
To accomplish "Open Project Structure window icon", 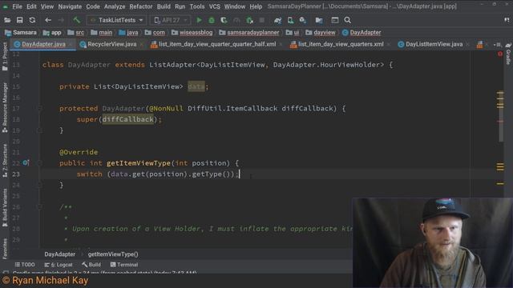I will pyautogui.click(x=335, y=20).
